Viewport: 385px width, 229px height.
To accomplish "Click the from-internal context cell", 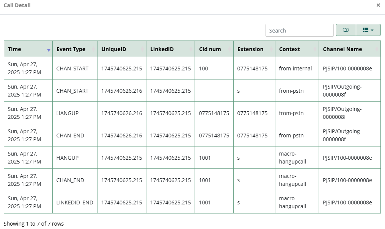I will click(295, 69).
